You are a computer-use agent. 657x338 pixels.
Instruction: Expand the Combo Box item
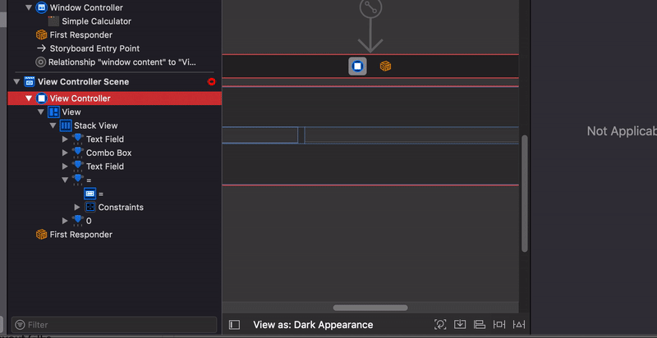point(65,153)
